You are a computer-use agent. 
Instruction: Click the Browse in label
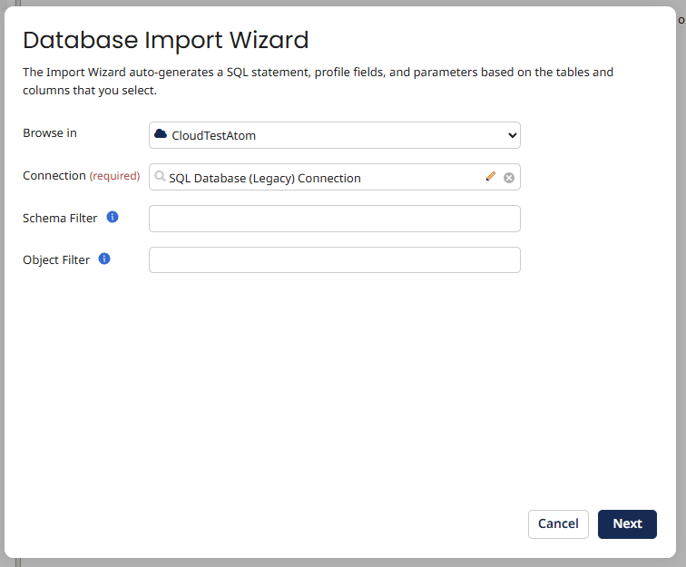50,133
